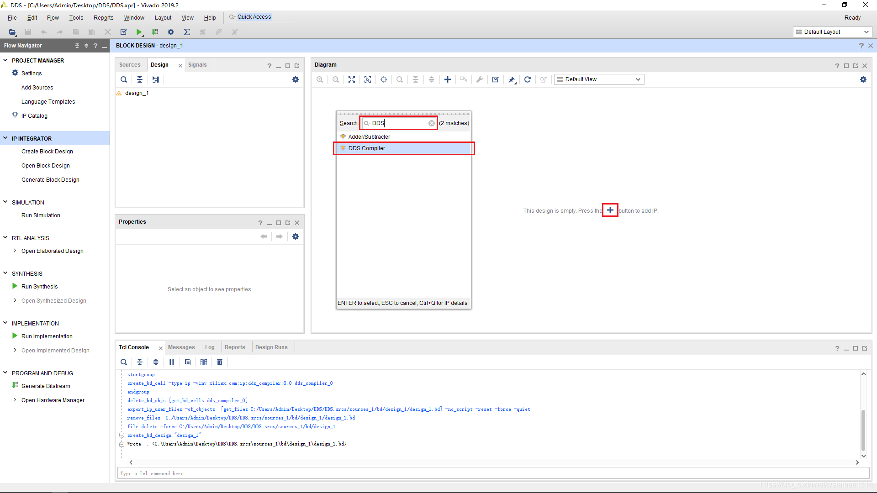Click the center crosshair icon in Diagram toolbar

coord(384,79)
